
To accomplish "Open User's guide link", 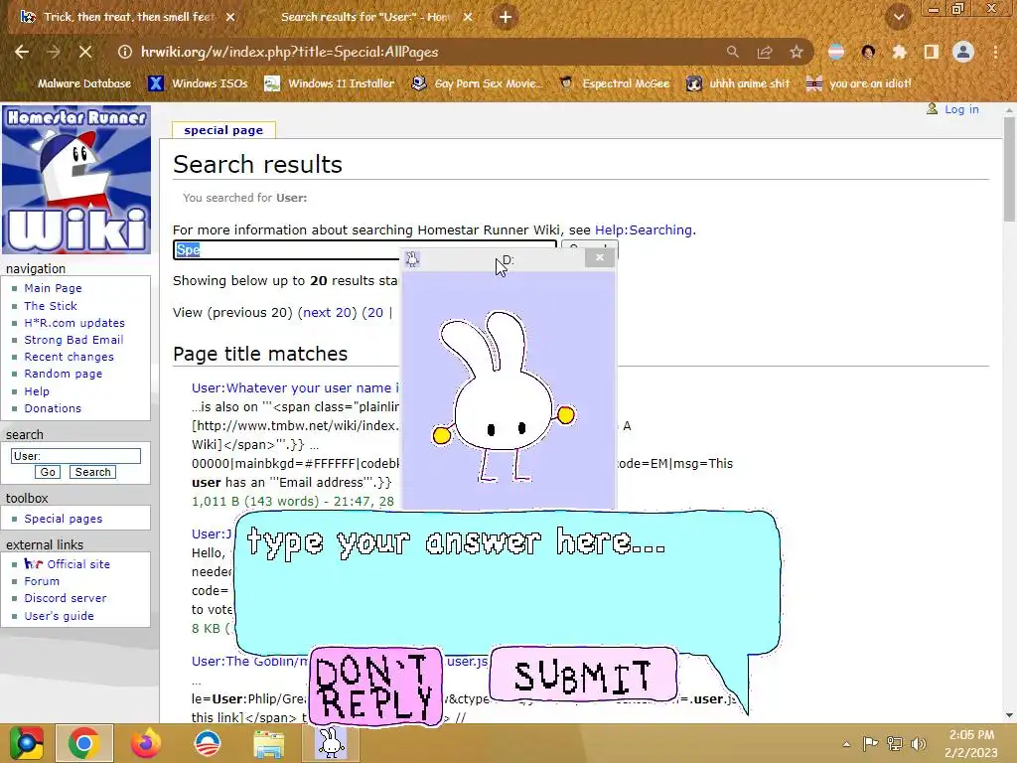I will 59,616.
